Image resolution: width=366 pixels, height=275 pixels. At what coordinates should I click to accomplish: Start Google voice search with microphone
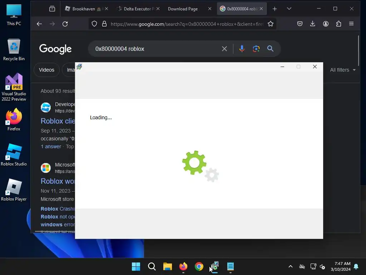(242, 49)
